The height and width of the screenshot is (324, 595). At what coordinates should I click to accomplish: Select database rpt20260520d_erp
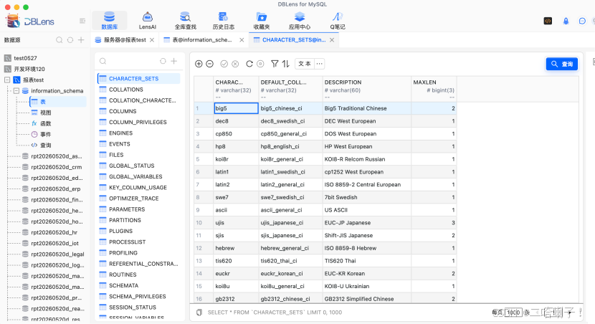[55, 189]
